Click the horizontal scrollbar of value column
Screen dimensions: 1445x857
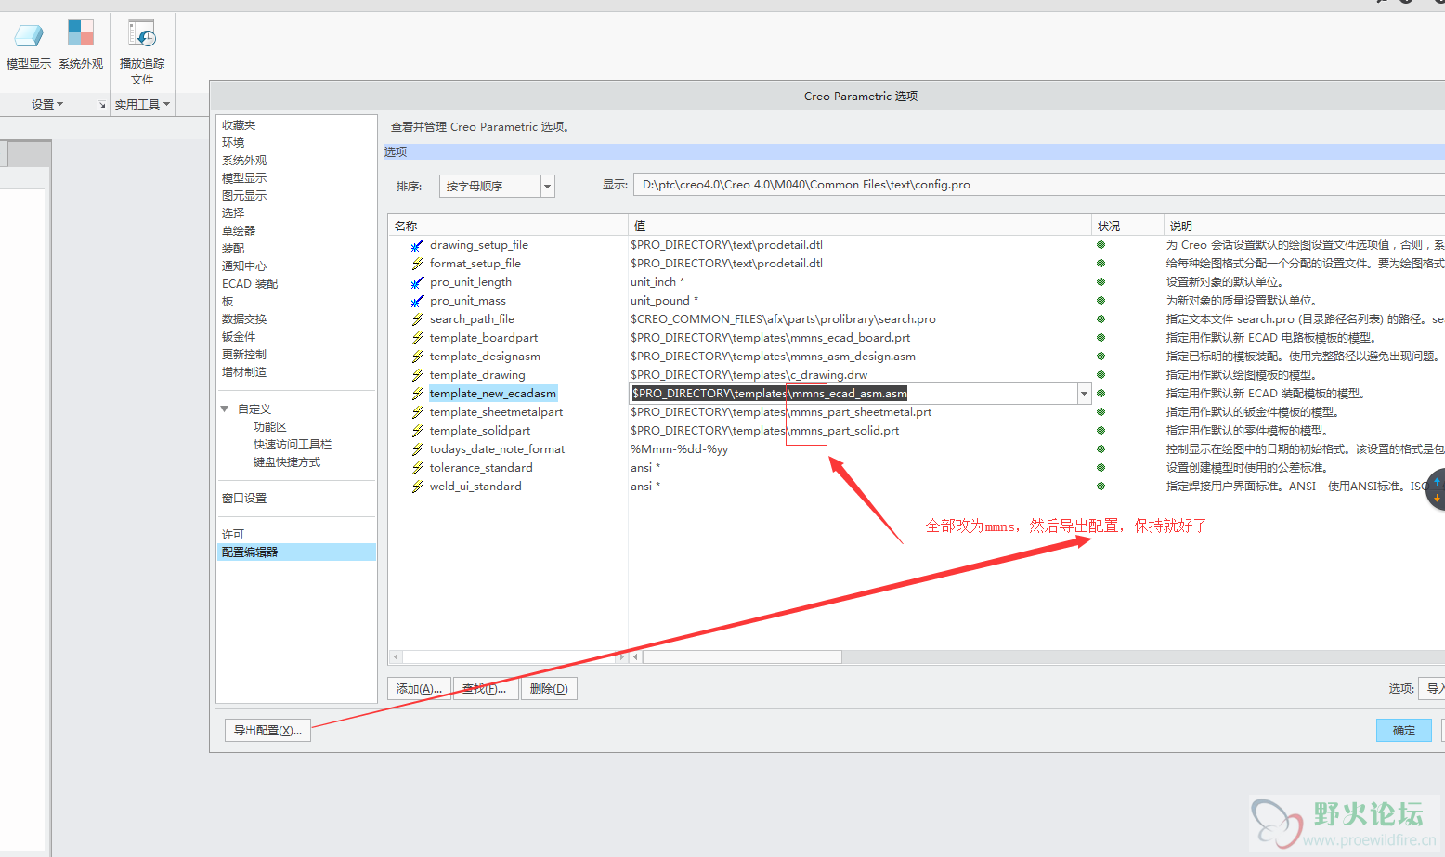tap(742, 657)
